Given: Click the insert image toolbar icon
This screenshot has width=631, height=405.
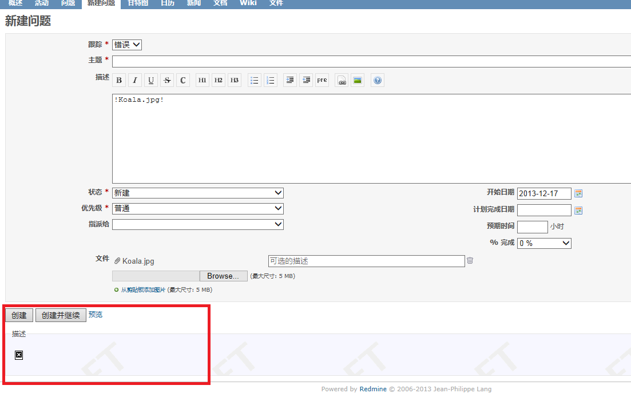Looking at the screenshot, I should tap(358, 81).
